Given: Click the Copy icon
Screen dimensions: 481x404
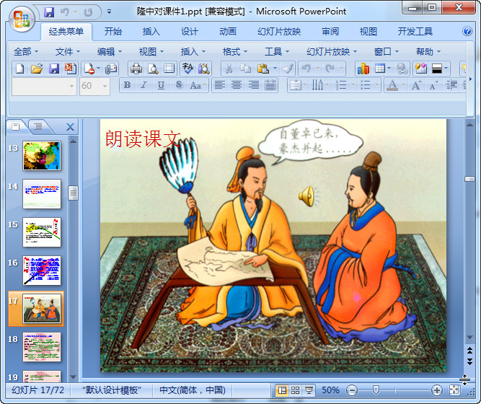Looking at the screenshot, I should pyautogui.click(x=245, y=69).
